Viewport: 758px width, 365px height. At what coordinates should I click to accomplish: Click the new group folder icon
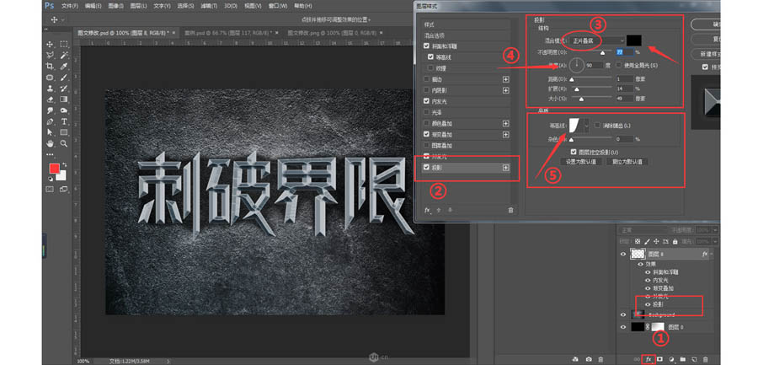pos(682,359)
